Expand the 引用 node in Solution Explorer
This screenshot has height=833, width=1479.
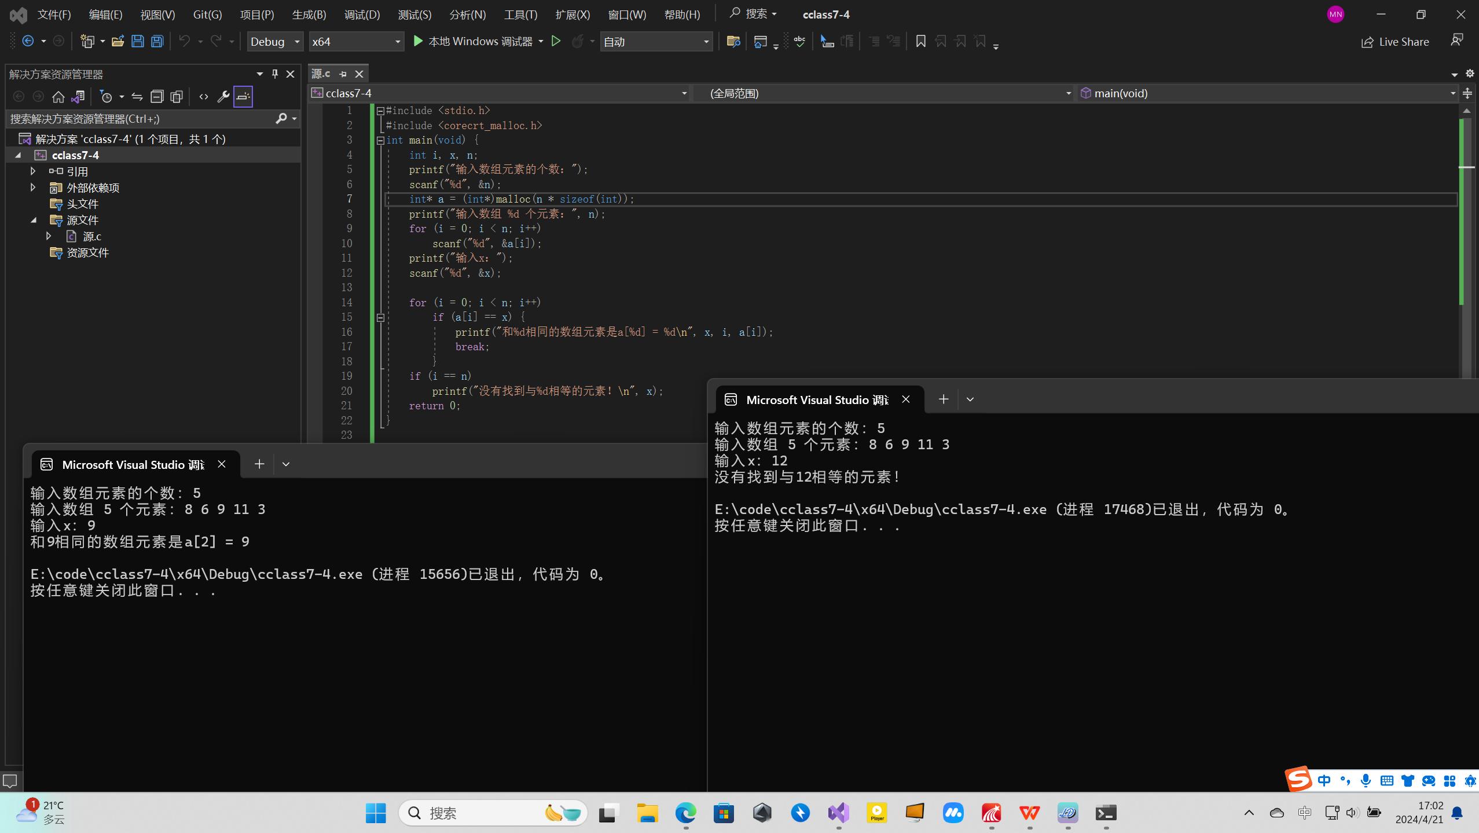pyautogui.click(x=33, y=171)
